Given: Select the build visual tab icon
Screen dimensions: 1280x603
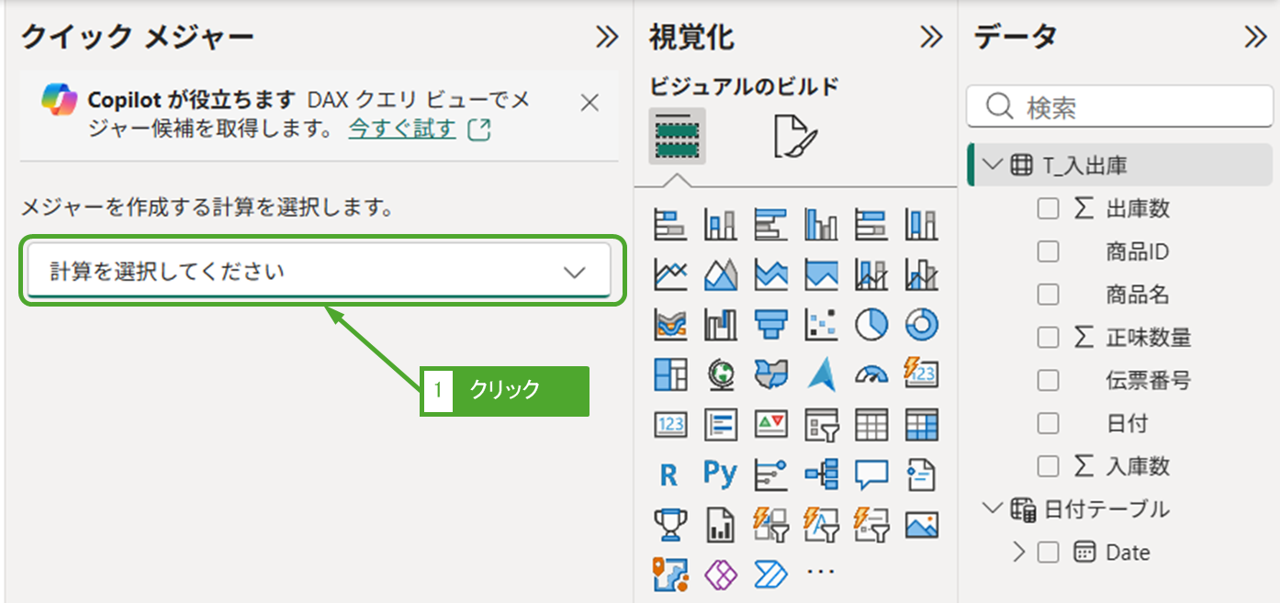Looking at the screenshot, I should tap(677, 136).
